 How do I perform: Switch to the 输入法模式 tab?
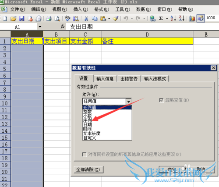tap(155, 79)
